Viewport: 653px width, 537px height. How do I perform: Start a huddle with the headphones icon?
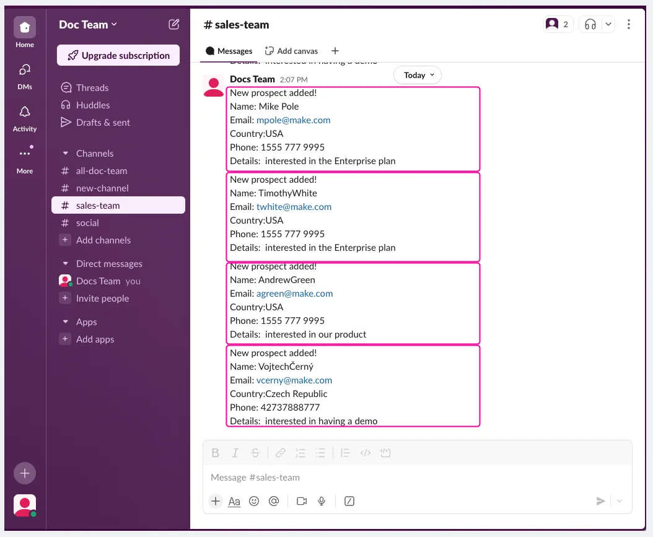(590, 25)
